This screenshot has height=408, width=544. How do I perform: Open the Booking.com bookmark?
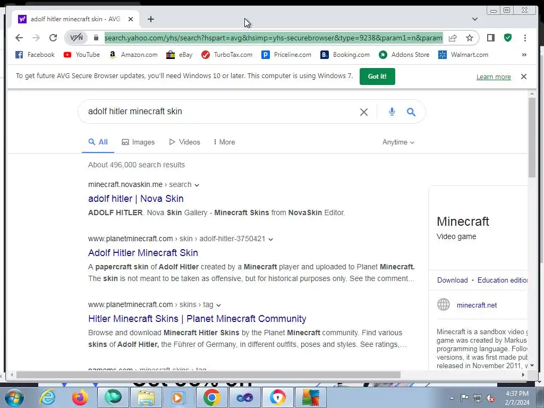345,55
